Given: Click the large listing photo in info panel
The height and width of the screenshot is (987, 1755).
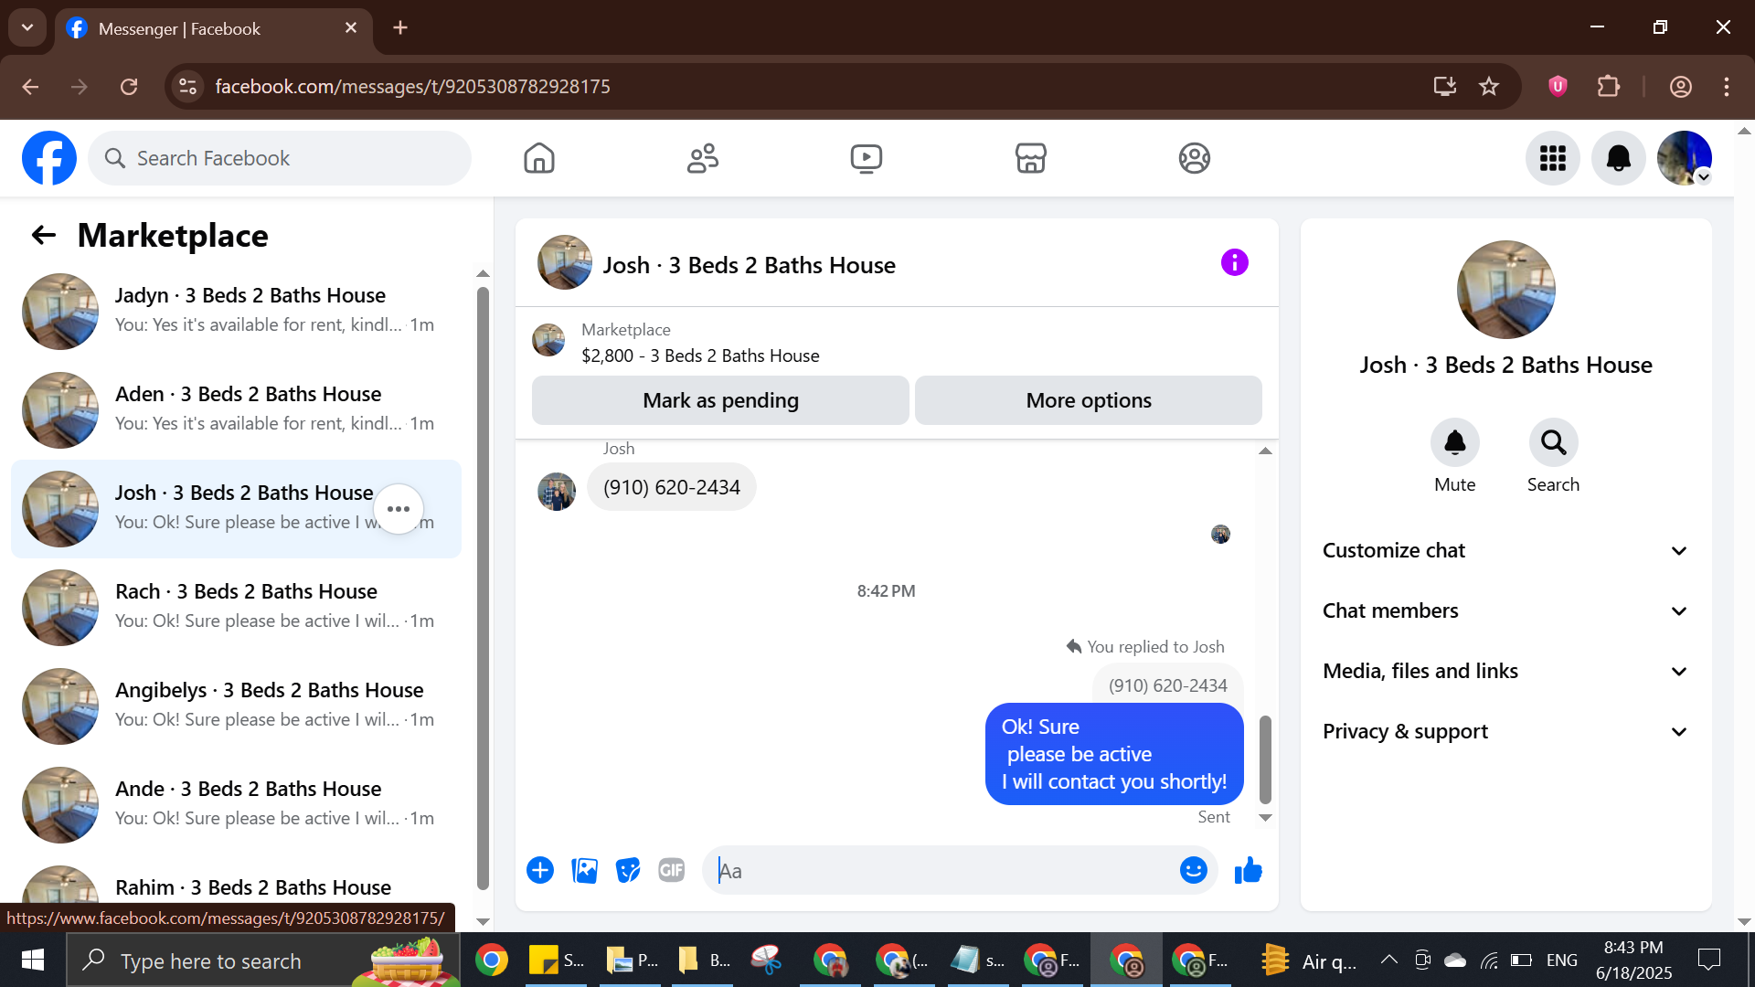Looking at the screenshot, I should [x=1505, y=290].
